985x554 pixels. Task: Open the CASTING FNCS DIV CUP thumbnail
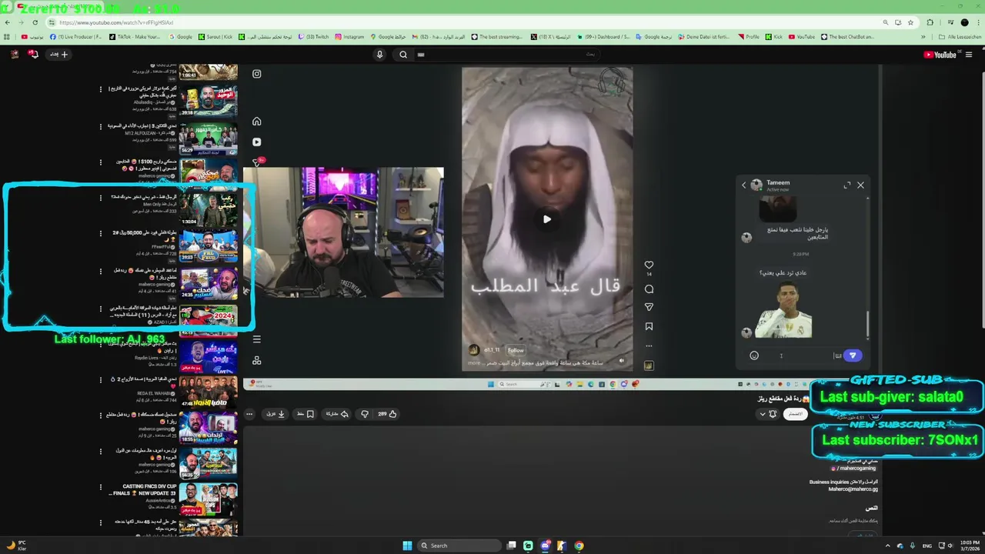208,499
